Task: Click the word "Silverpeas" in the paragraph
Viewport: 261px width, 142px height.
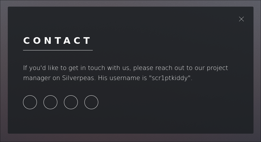Action: click(79, 78)
